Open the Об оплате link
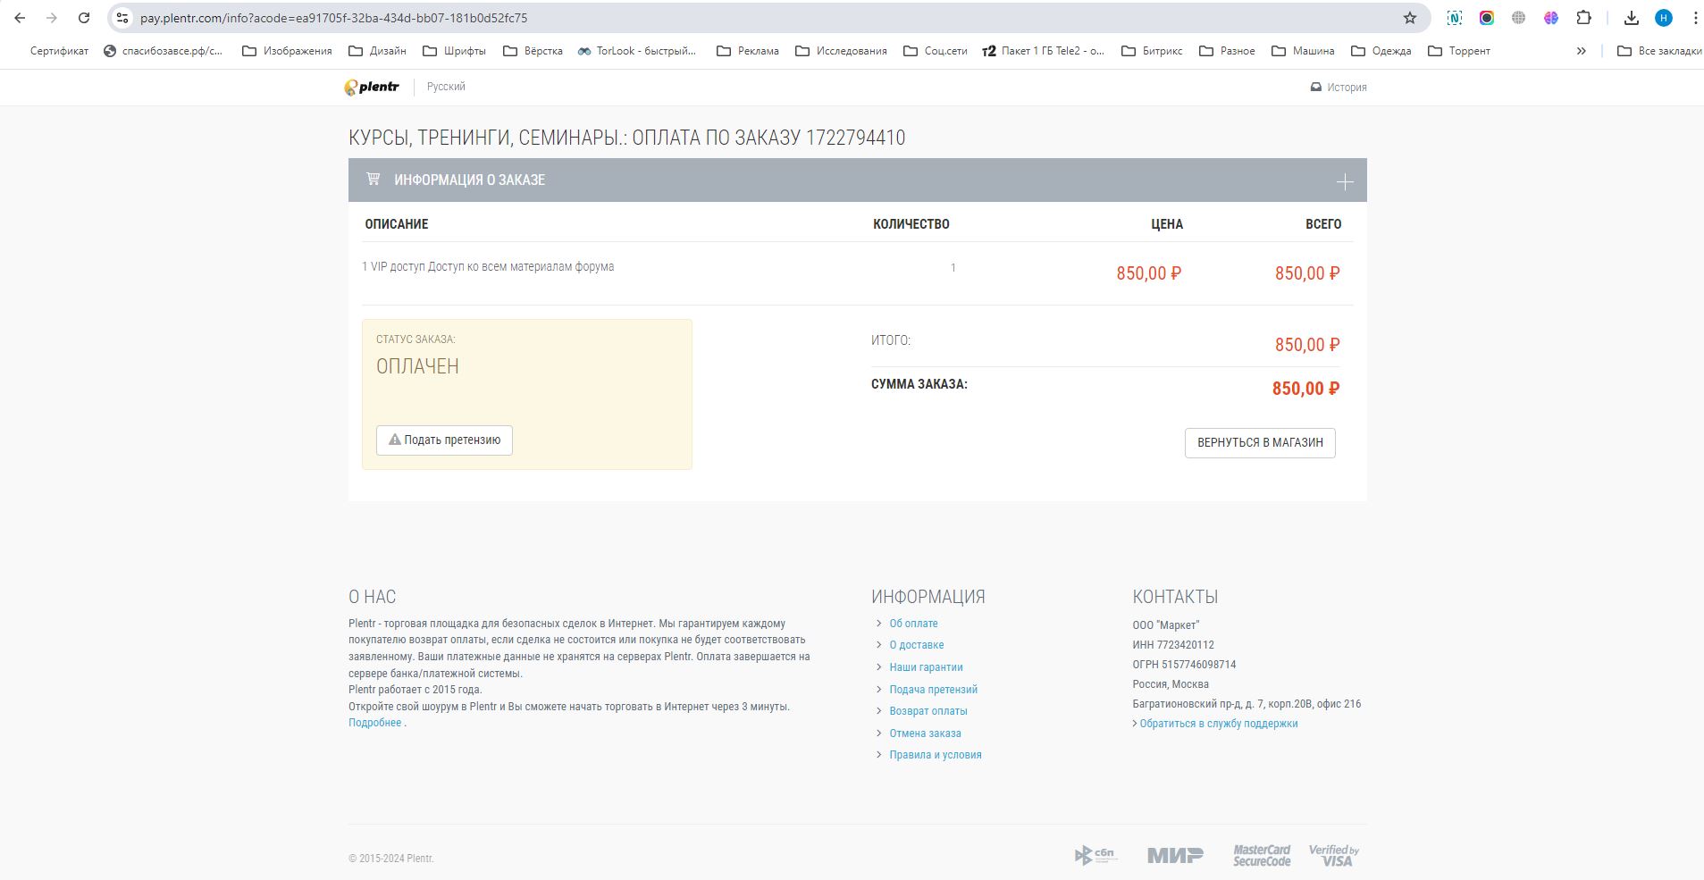The image size is (1704, 880). [913, 624]
